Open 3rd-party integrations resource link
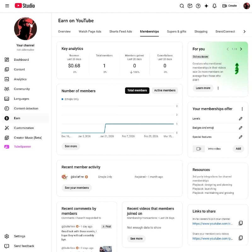 click(212, 179)
